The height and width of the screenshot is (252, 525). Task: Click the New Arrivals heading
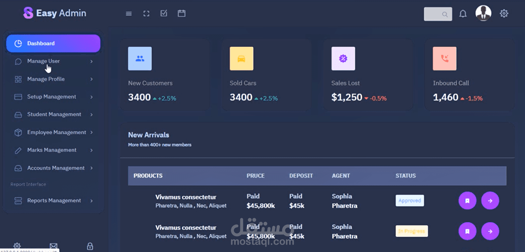149,135
